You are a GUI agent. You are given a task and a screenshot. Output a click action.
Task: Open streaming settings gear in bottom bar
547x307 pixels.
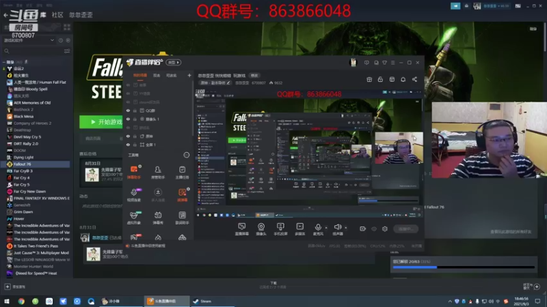[385, 229]
